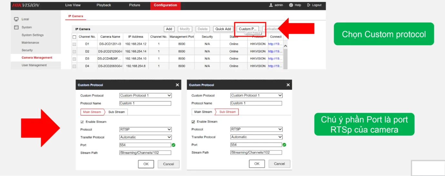This screenshot has width=445, height=176.
Task: Tick the checkbox for channel D1
Action: point(74,44)
